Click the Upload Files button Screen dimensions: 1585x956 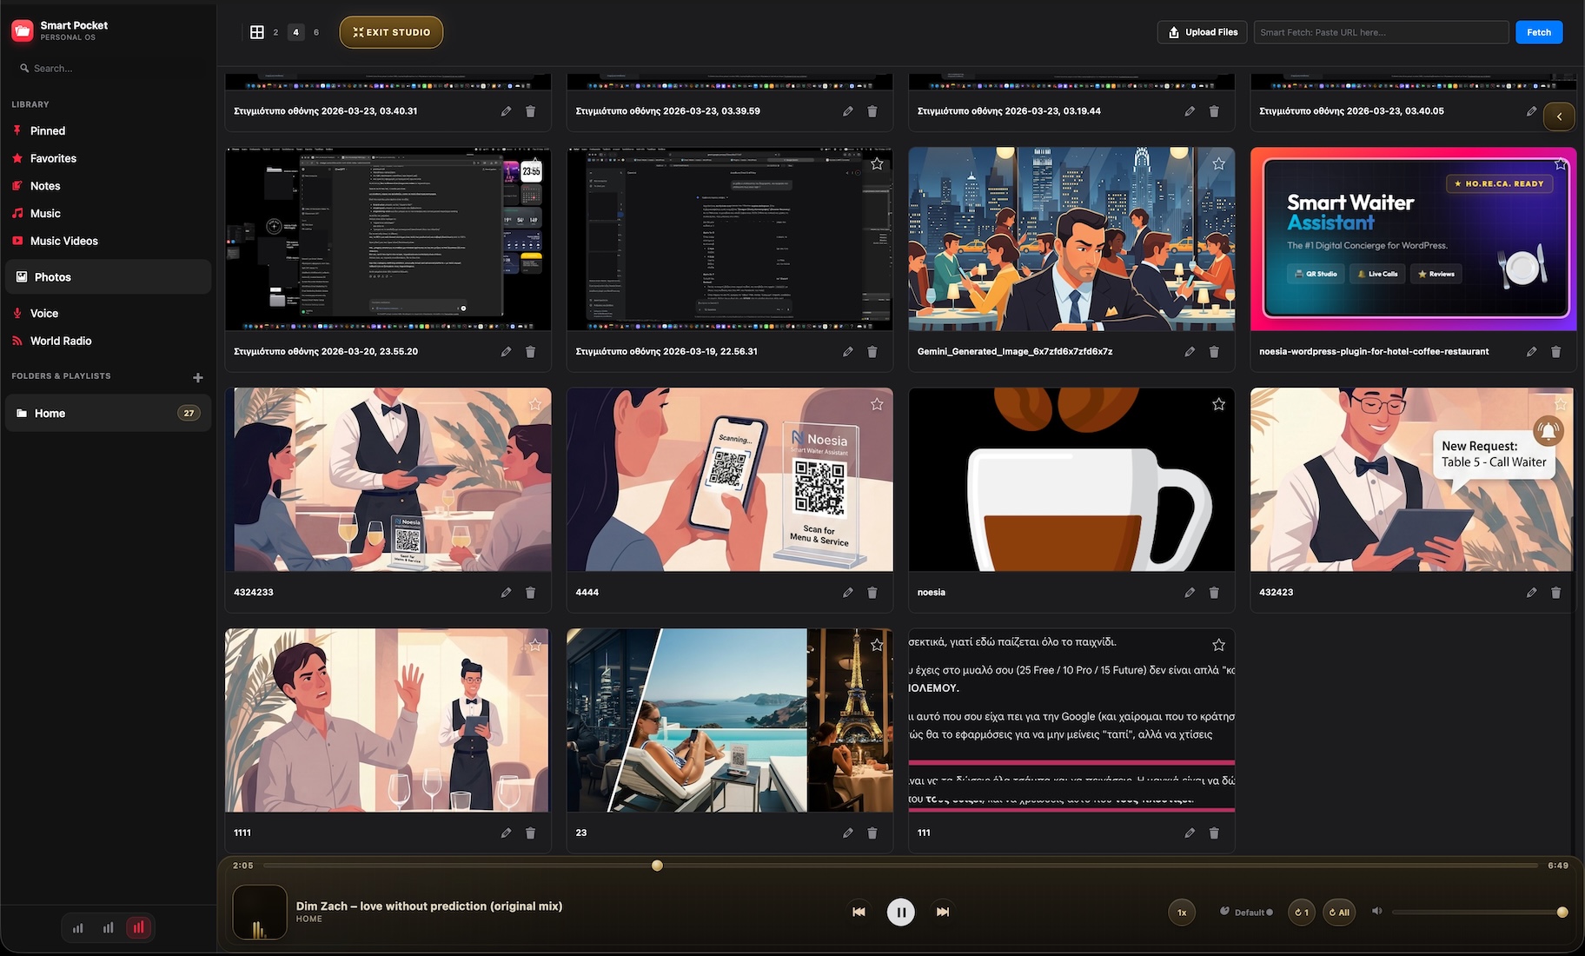coord(1203,32)
